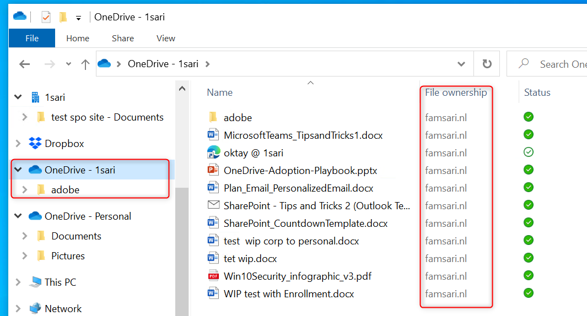Click OneDrive cloud icon in address bar
This screenshot has height=316, width=587.
(x=104, y=63)
